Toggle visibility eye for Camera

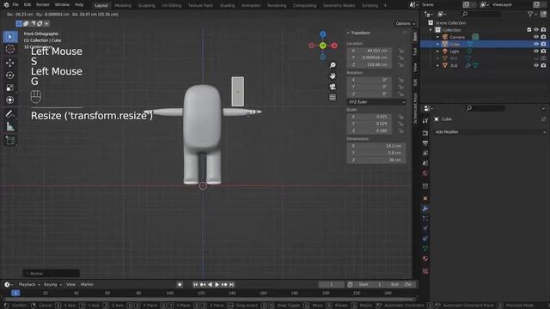click(536, 37)
